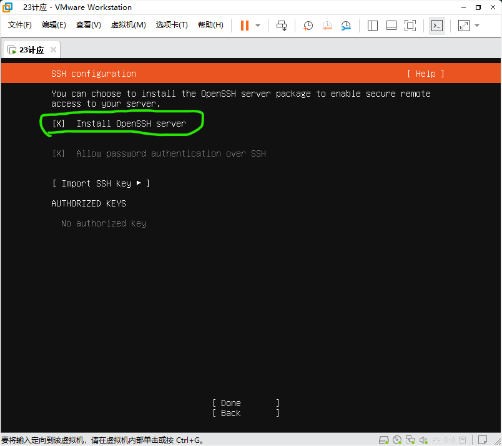Open the Import SSH key submenu

click(x=101, y=183)
